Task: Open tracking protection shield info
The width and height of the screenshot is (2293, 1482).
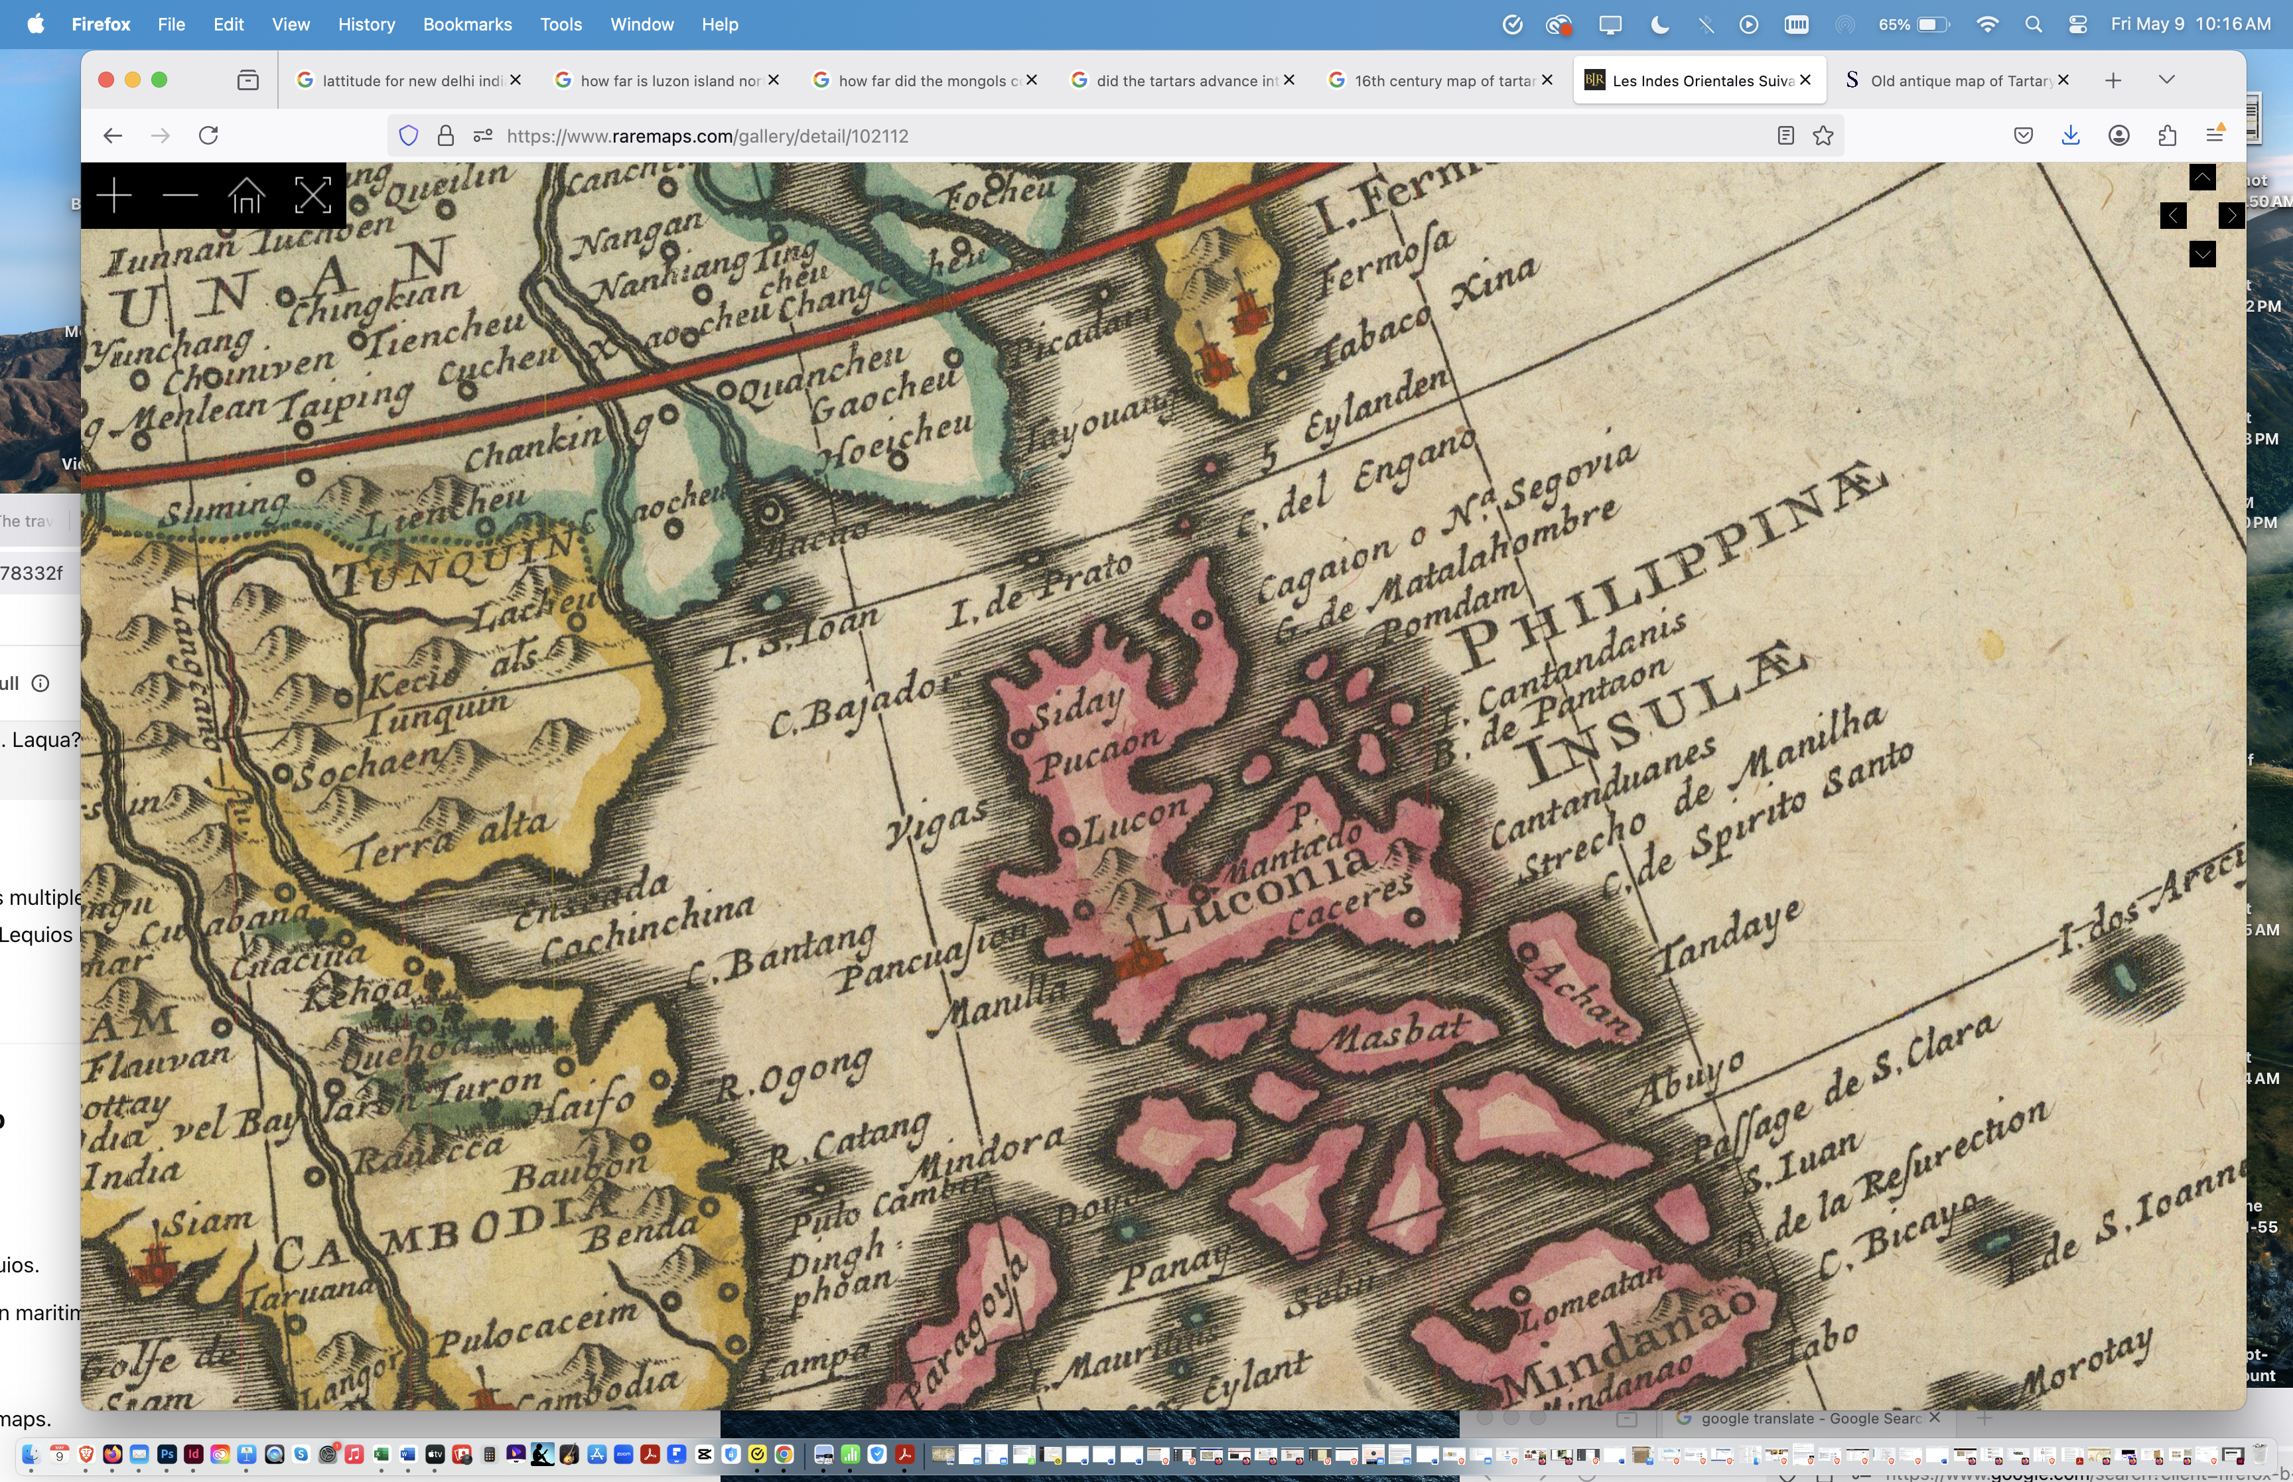Action: [409, 136]
